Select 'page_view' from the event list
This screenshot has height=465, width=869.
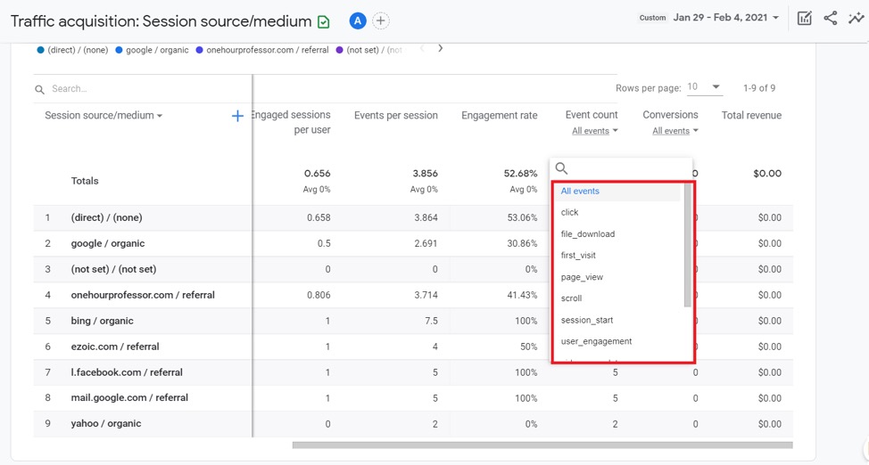pos(582,277)
